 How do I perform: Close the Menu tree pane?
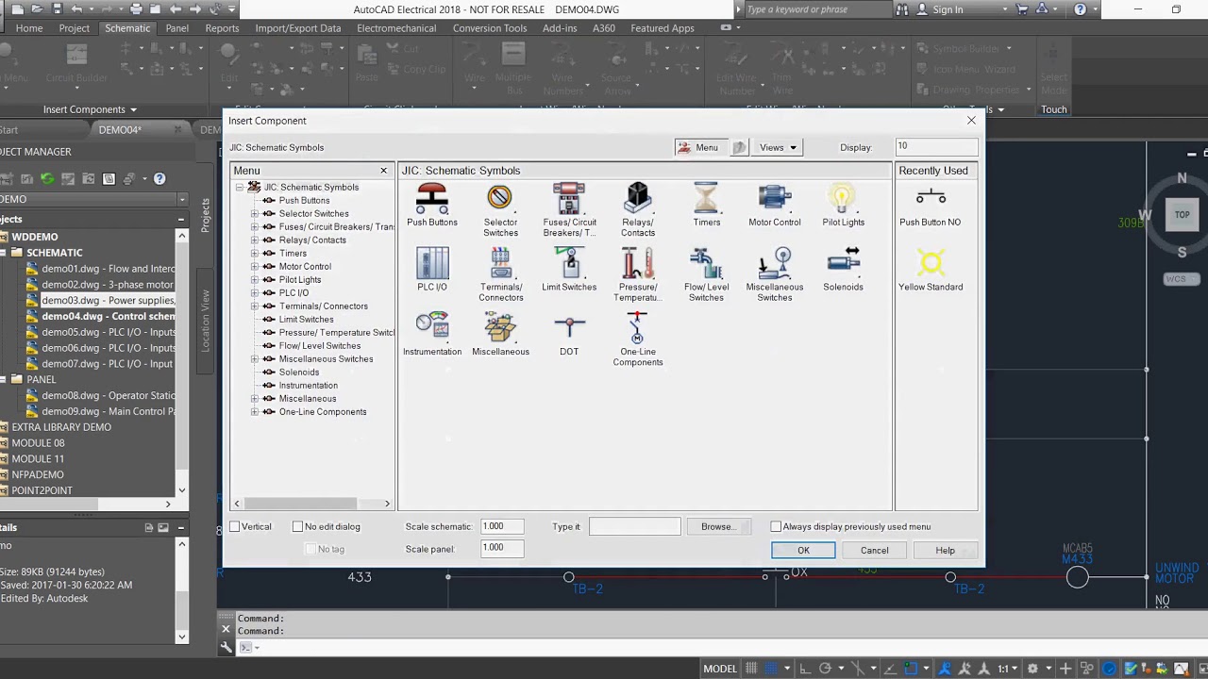point(383,171)
